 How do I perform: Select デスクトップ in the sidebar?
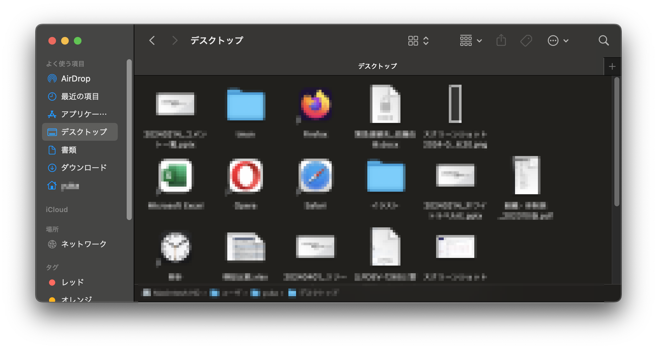point(80,132)
